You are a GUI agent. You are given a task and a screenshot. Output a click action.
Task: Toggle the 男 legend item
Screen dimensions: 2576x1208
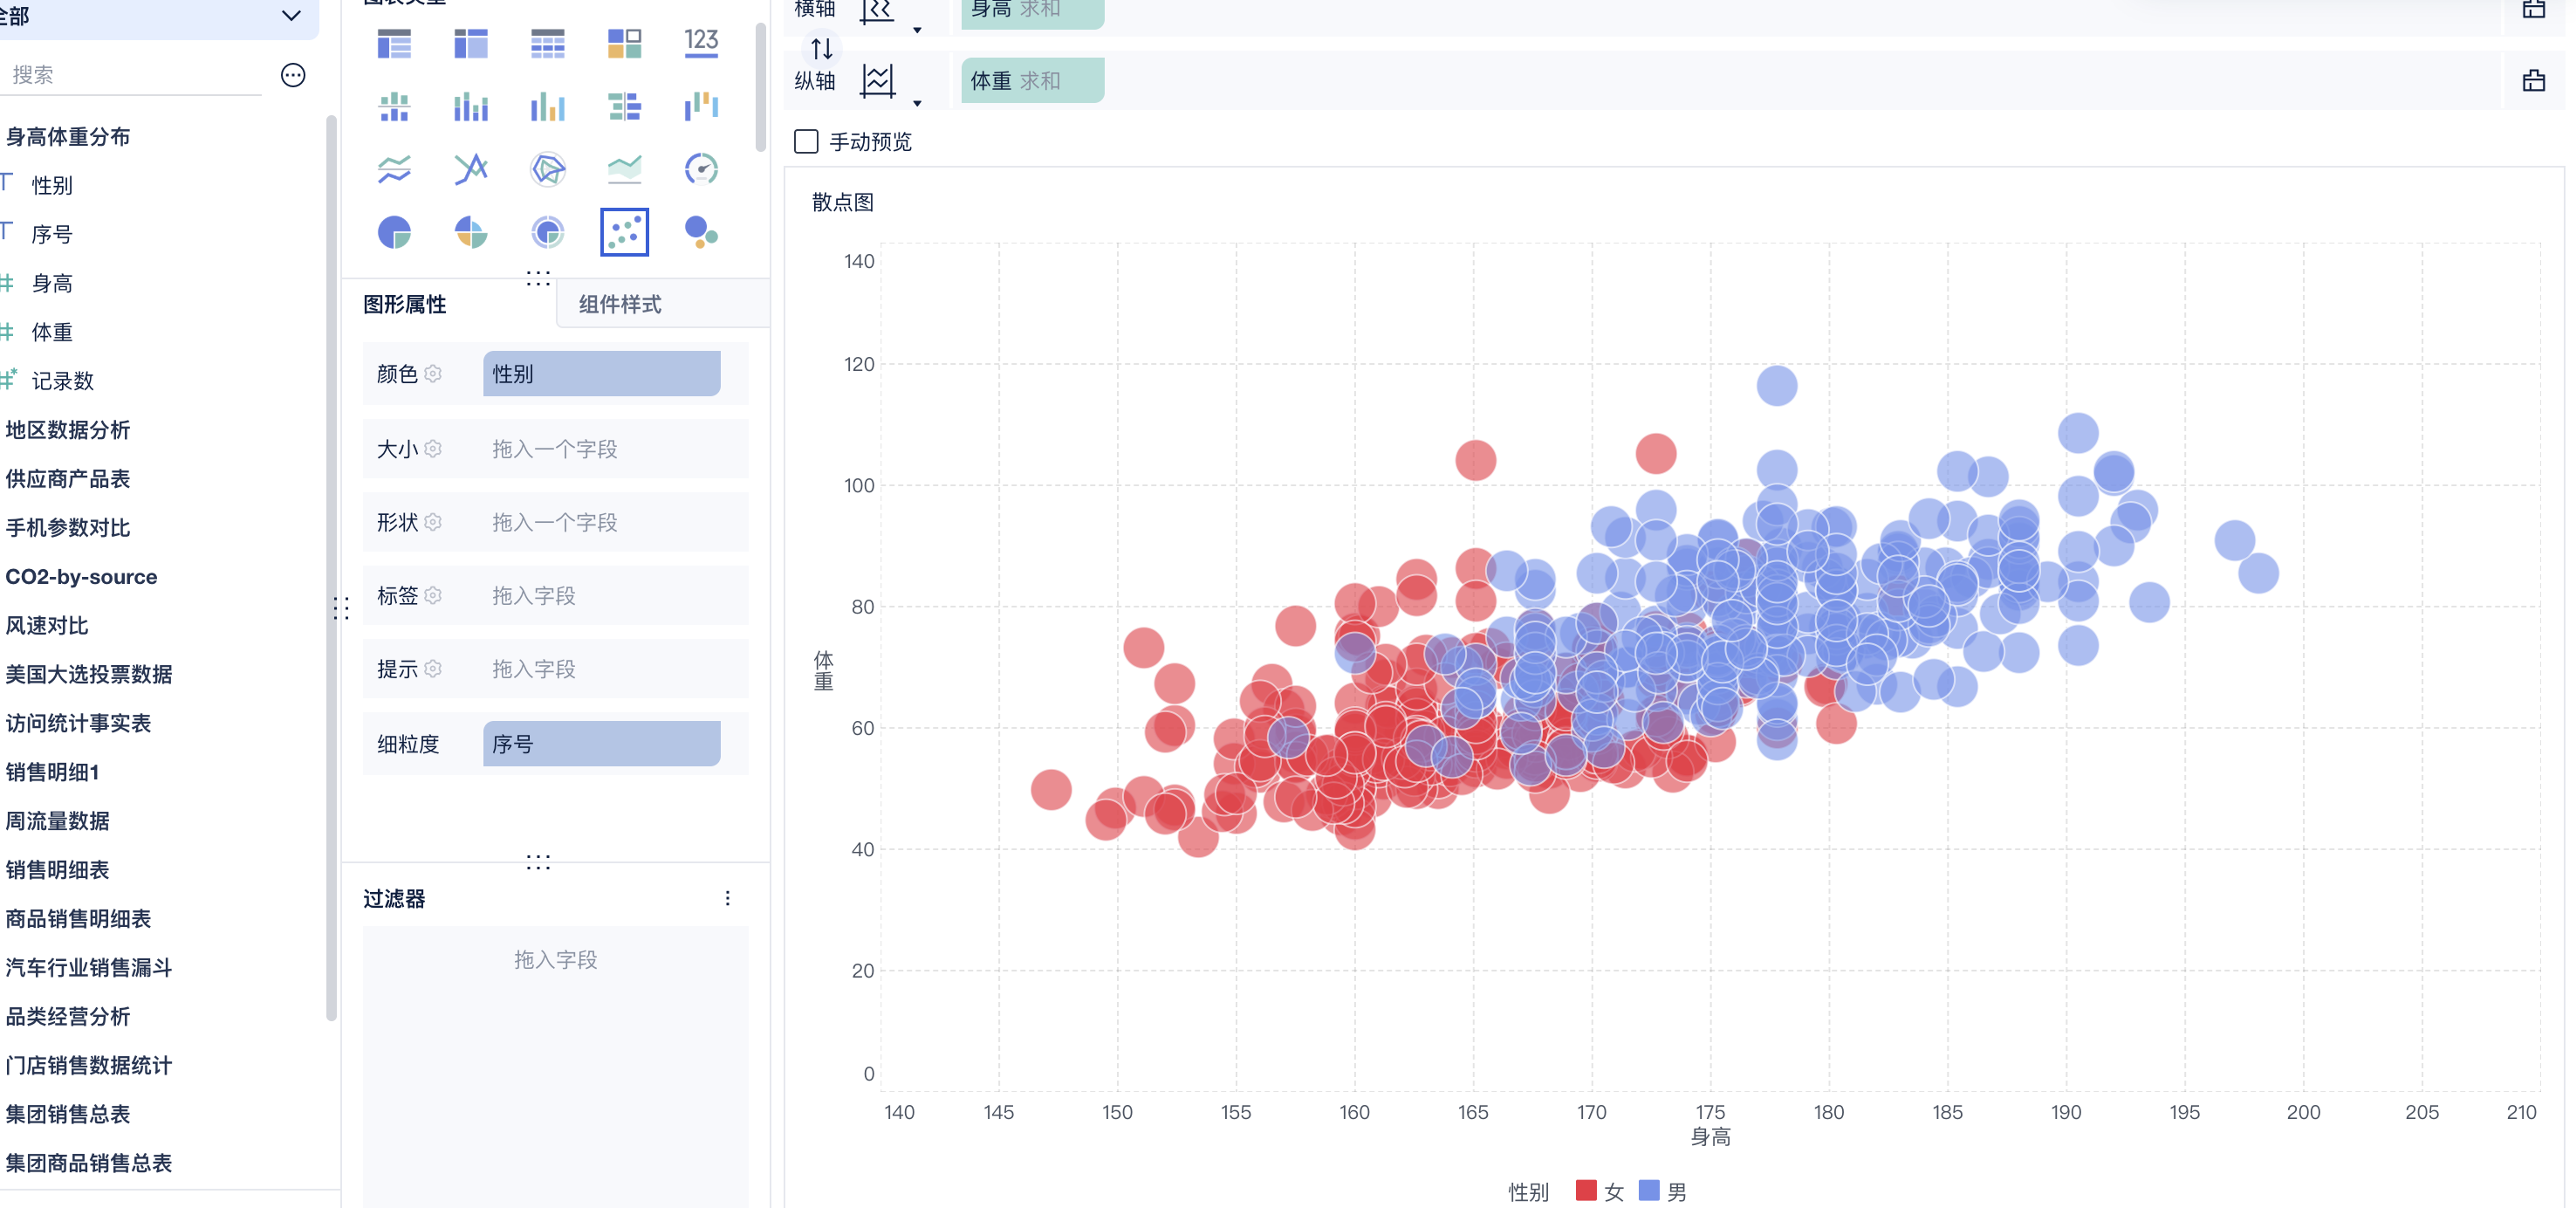pos(1663,1191)
